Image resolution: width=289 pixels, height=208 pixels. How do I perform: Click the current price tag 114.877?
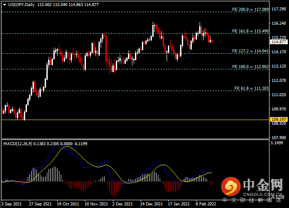click(x=279, y=42)
